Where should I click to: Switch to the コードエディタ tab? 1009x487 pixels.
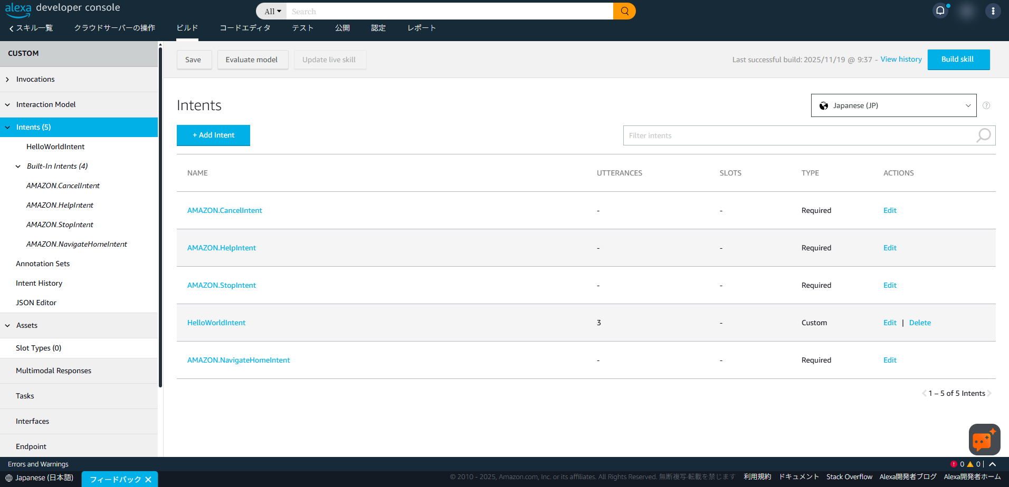point(245,28)
